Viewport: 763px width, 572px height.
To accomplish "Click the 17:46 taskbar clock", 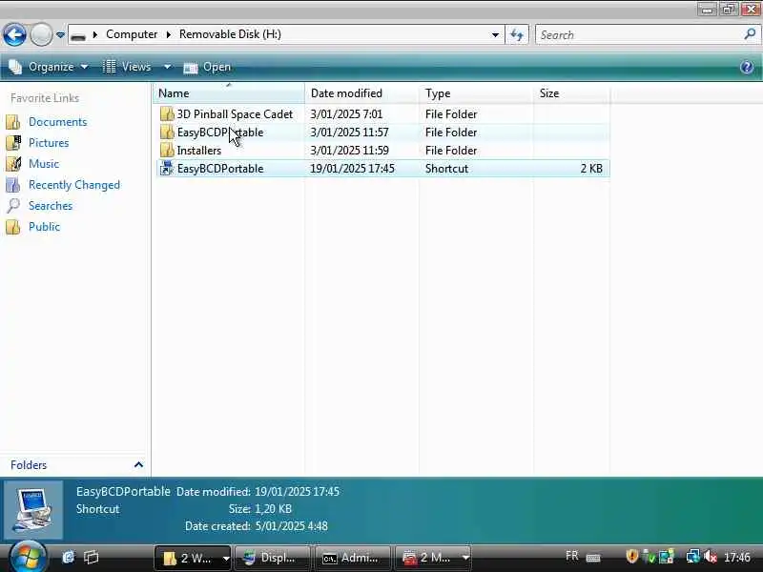I will 736,557.
